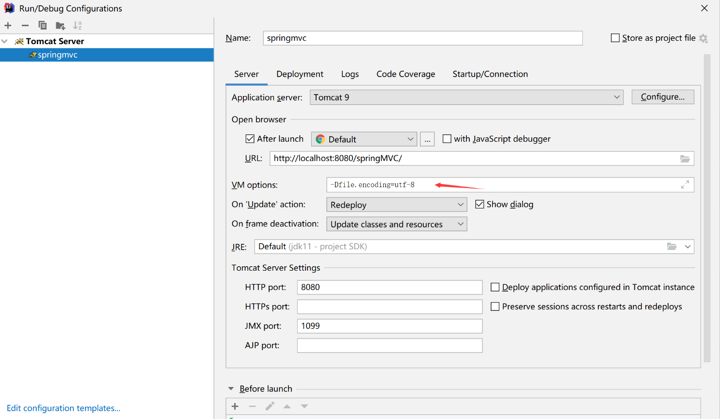
Task: Move the Before launch task up
Action: click(x=287, y=406)
